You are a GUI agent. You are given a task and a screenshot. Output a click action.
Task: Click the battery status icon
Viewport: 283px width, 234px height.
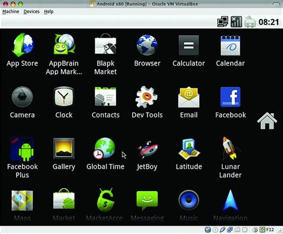(x=250, y=21)
